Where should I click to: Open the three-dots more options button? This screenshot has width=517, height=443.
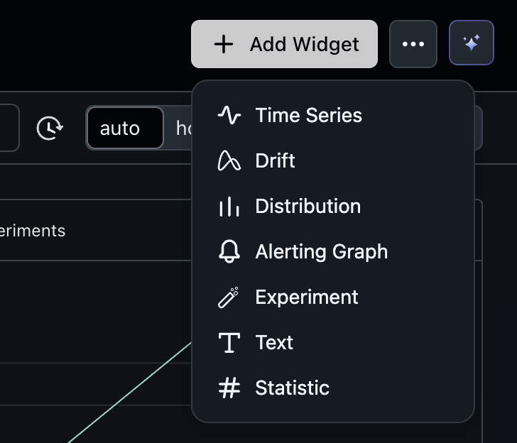pyautogui.click(x=413, y=44)
